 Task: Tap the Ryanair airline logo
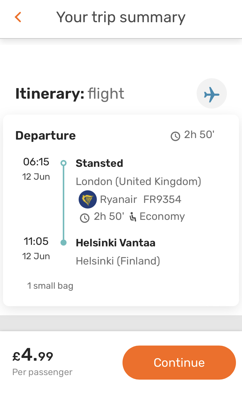click(88, 199)
